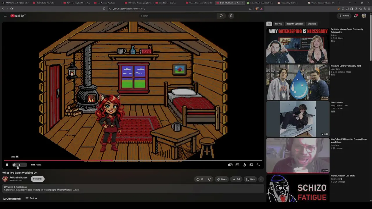Click the browser address bar URL
372x209 pixels.
[129, 9]
